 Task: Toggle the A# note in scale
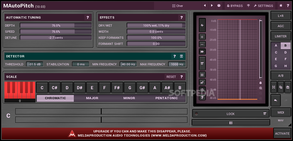[x=167, y=88]
